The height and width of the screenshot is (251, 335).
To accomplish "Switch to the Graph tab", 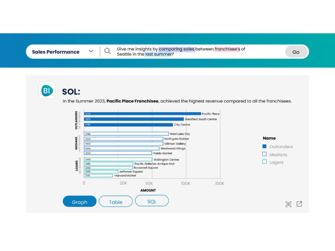I will [79, 201].
